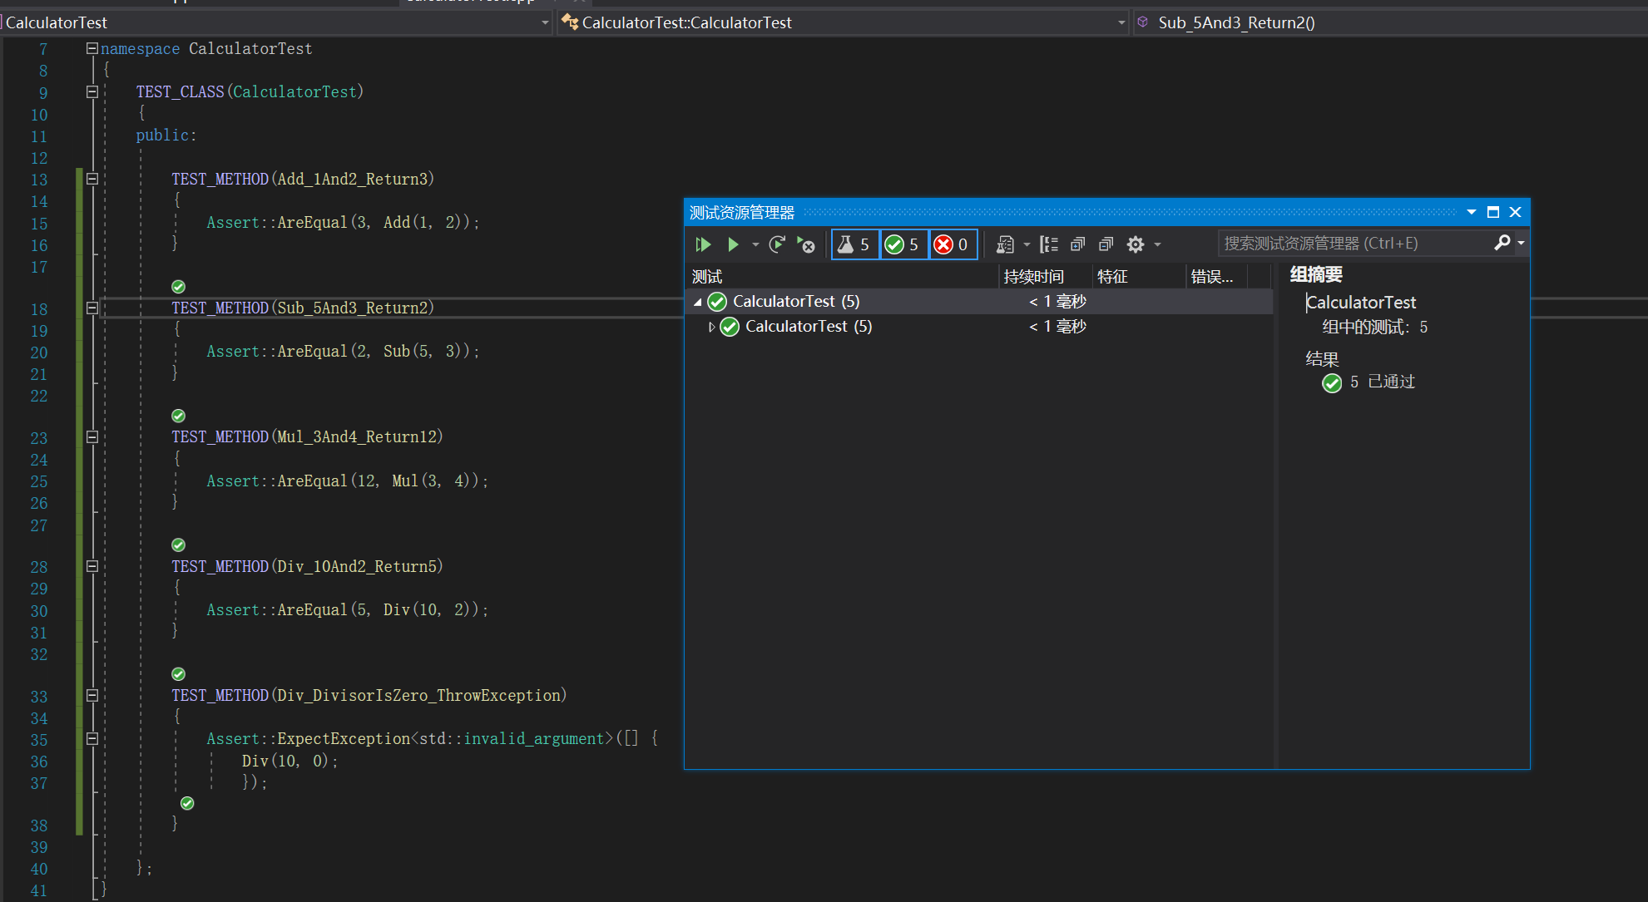This screenshot has width=1648, height=902.
Task: Open the playlist dropdown arrow
Action: (x=1027, y=244)
